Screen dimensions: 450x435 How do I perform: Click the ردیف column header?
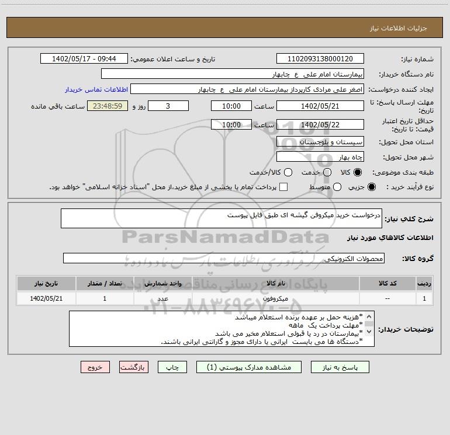click(x=424, y=283)
